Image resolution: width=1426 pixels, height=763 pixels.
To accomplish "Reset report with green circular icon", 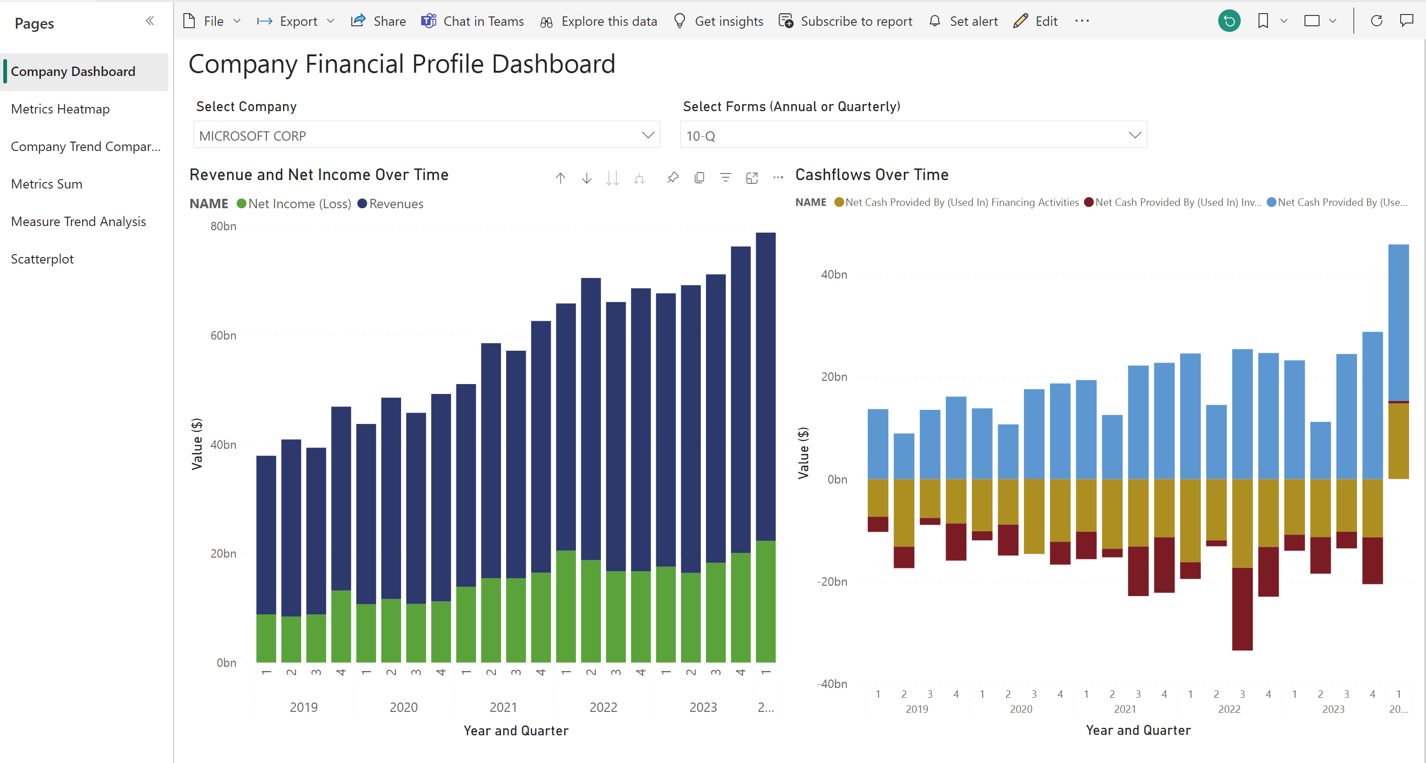I will [x=1229, y=21].
